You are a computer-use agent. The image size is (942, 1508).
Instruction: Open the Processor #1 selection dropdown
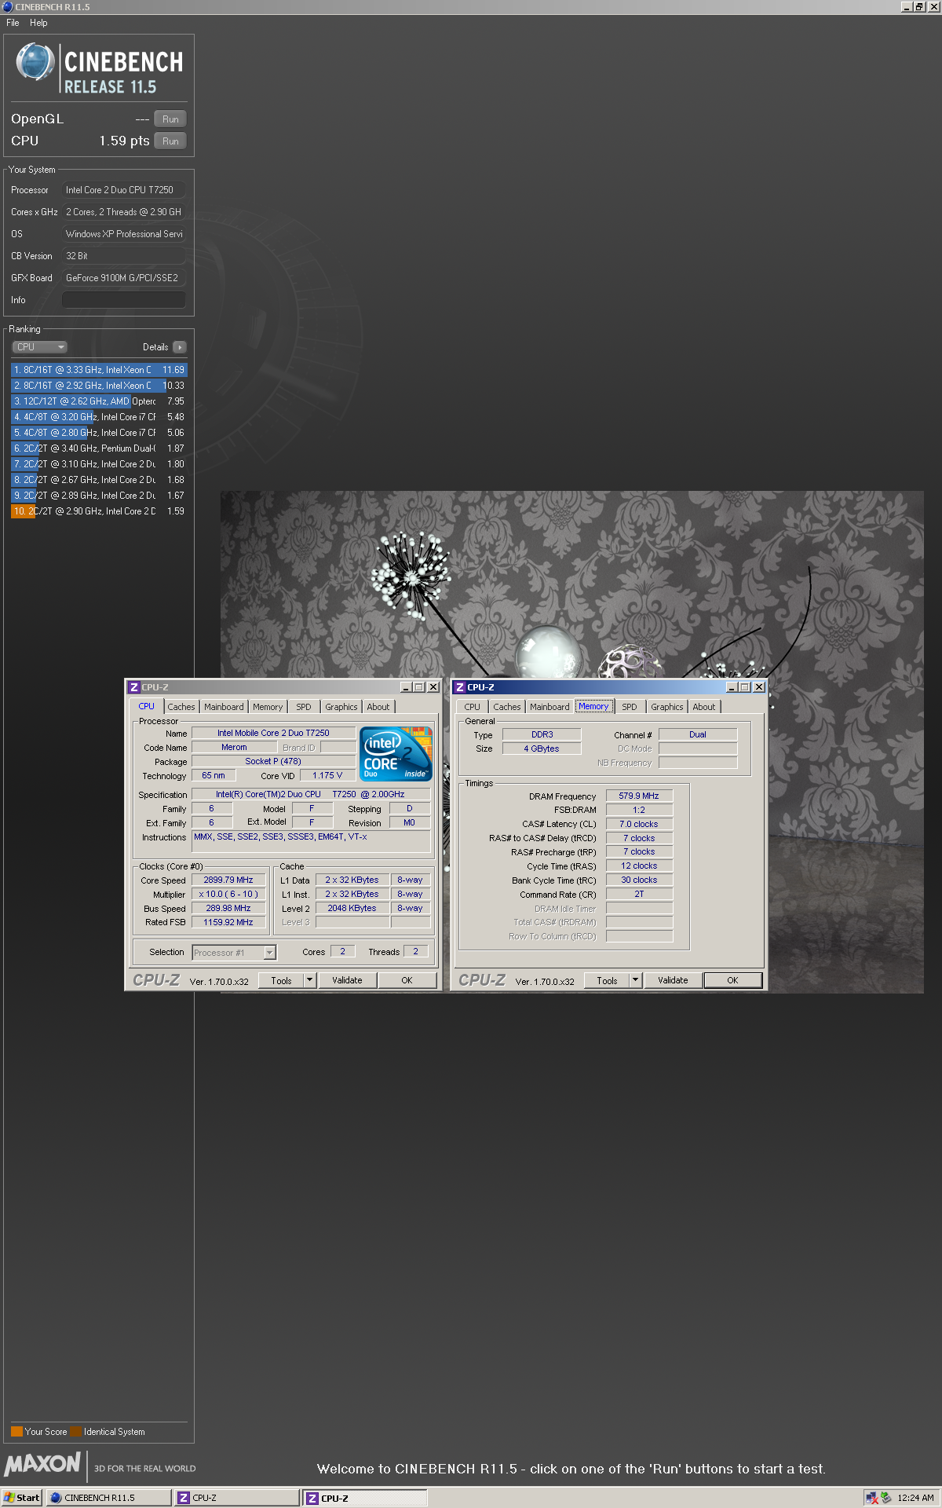(x=234, y=953)
